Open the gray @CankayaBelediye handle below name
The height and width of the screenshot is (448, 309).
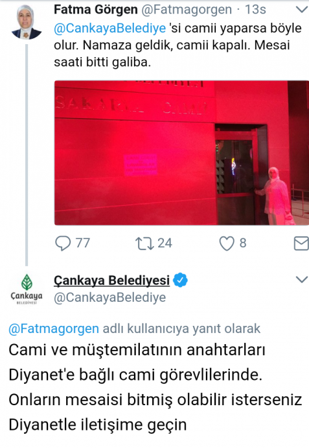point(109,297)
